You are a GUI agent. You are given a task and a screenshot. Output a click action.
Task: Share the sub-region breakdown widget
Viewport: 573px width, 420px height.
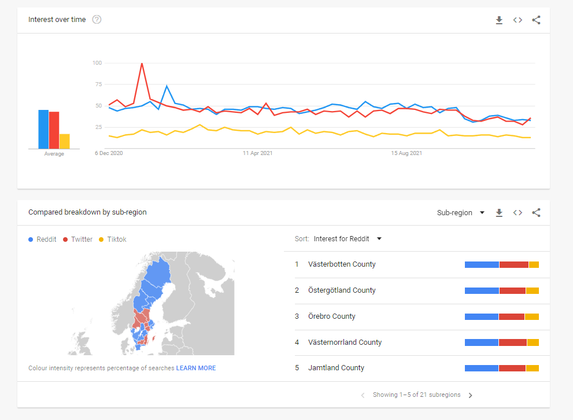click(x=536, y=213)
